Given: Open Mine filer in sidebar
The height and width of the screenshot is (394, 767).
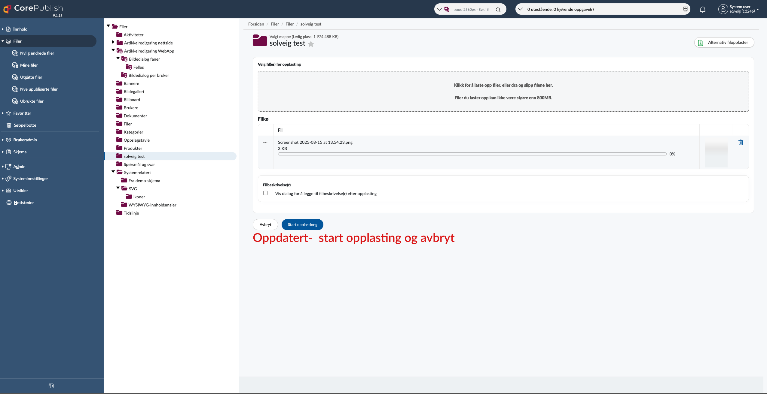Looking at the screenshot, I should 29,65.
